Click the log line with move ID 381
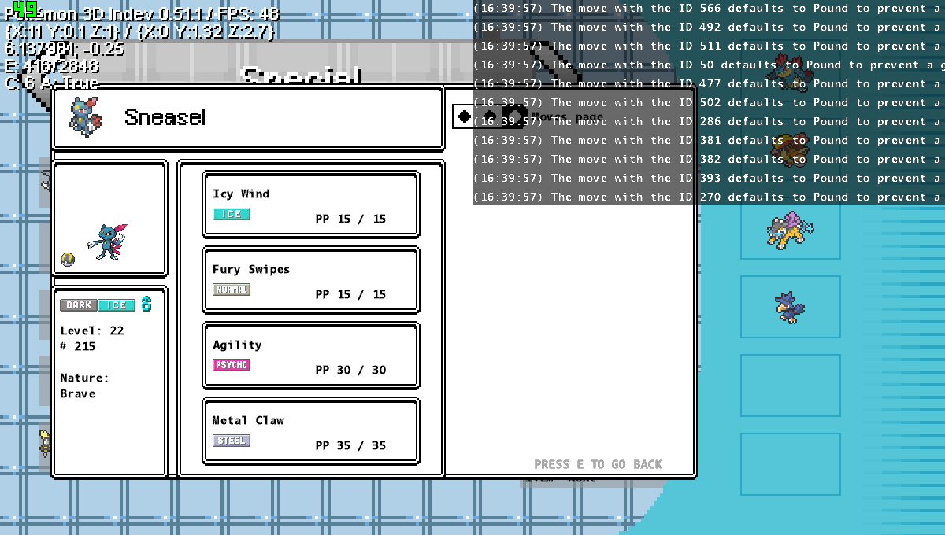 707,140
